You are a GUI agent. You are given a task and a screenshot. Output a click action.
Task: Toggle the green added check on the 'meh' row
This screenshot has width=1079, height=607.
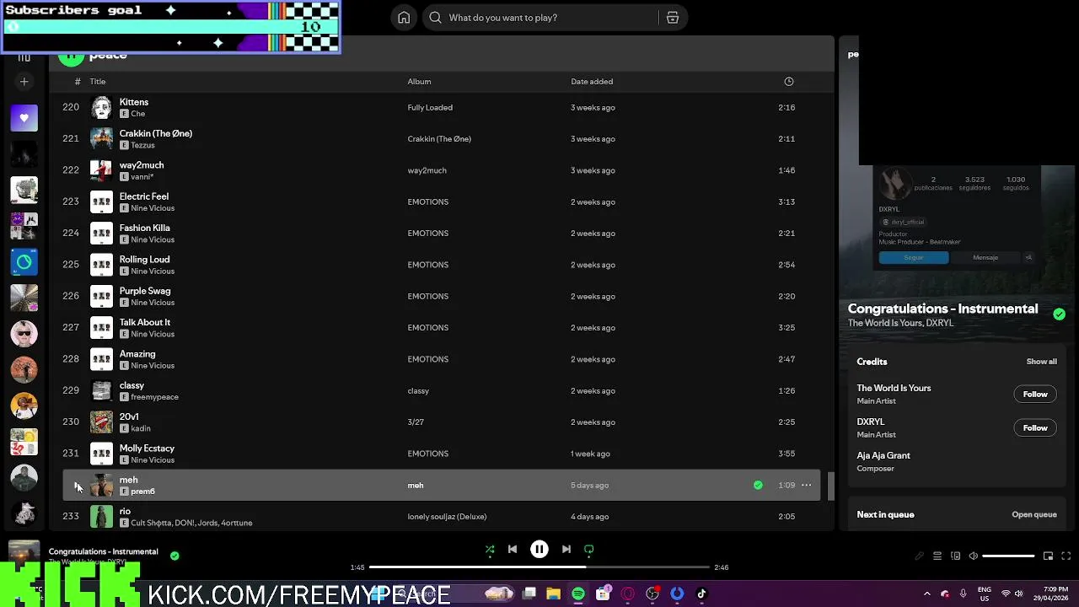pos(758,486)
